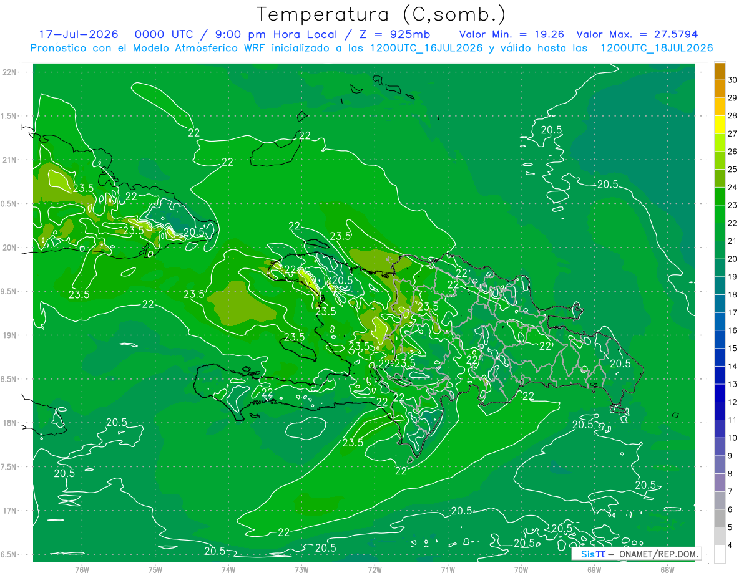Click the legend value 16
Screen dimensions: 749x578
[733, 330]
